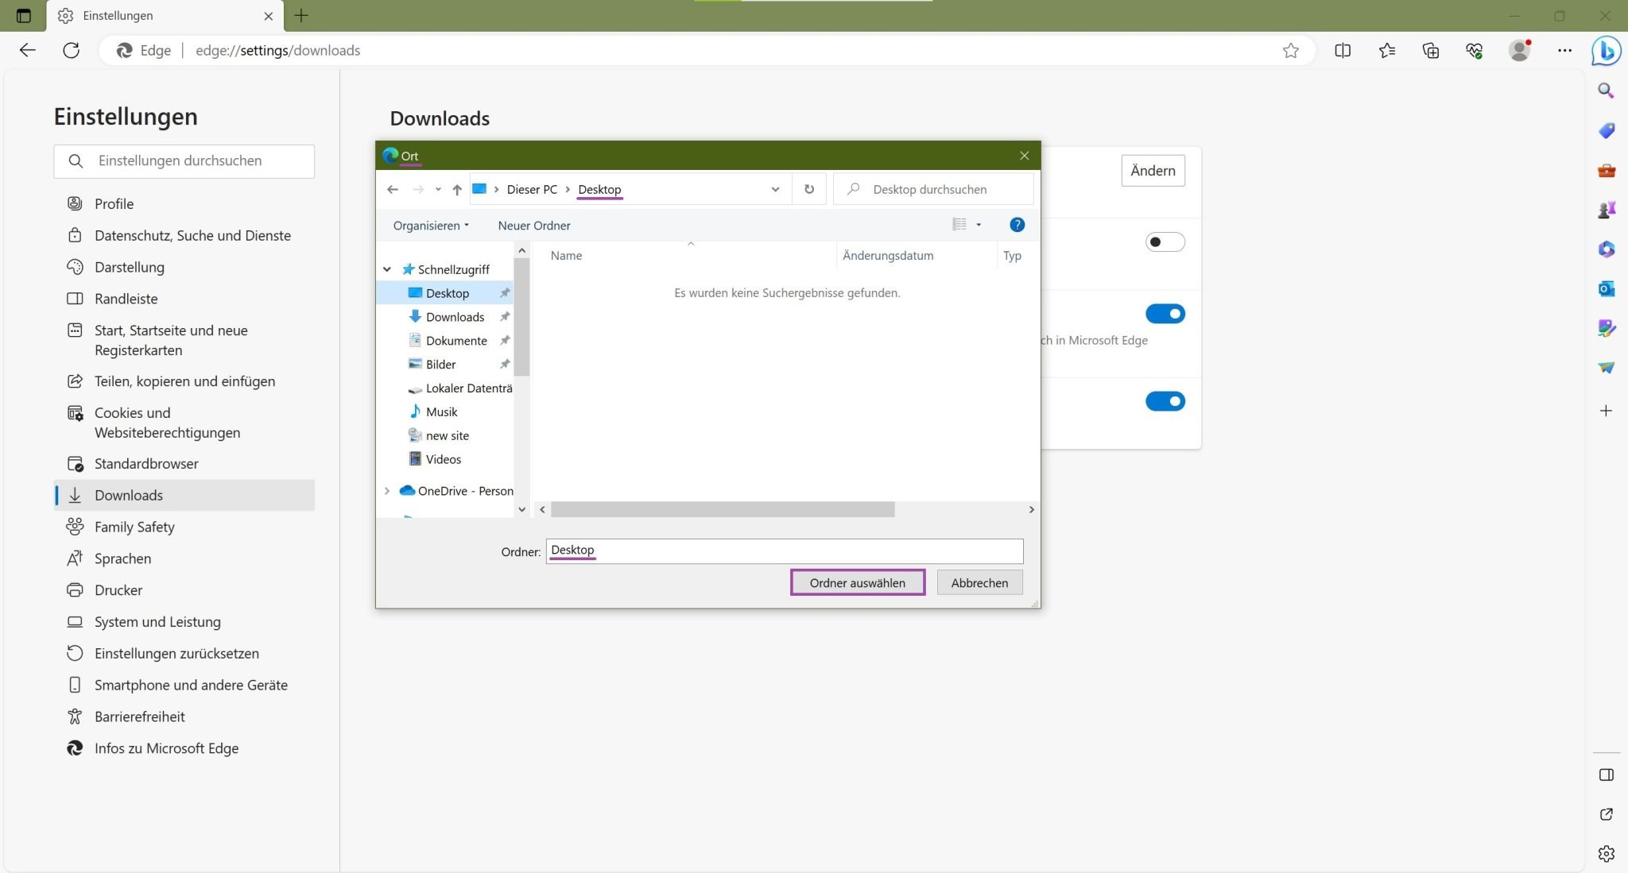
Task: Click the dialog refresh button icon
Action: point(808,189)
